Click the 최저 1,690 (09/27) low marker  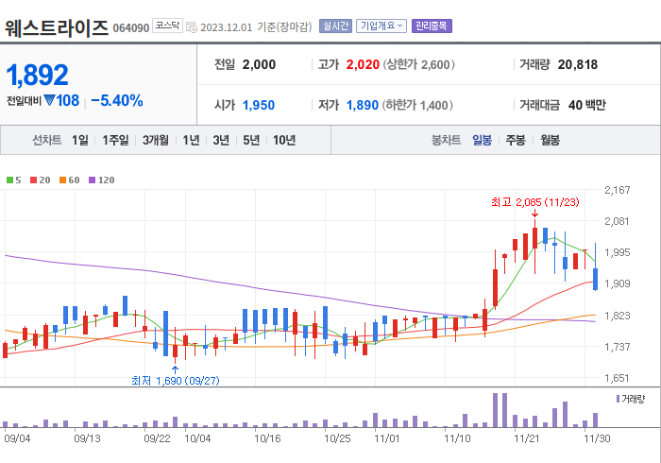pos(176,381)
